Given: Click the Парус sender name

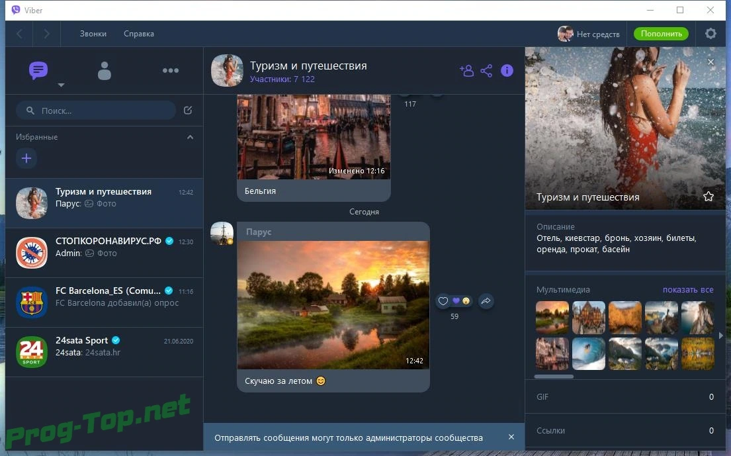Looking at the screenshot, I should [259, 232].
